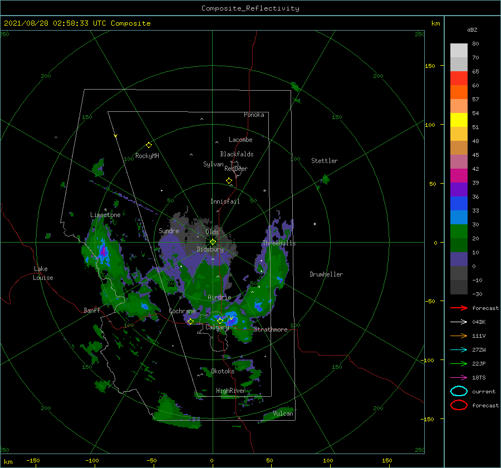
Task: Click the 36 dBZ purple color swatch
Action: click(x=459, y=189)
